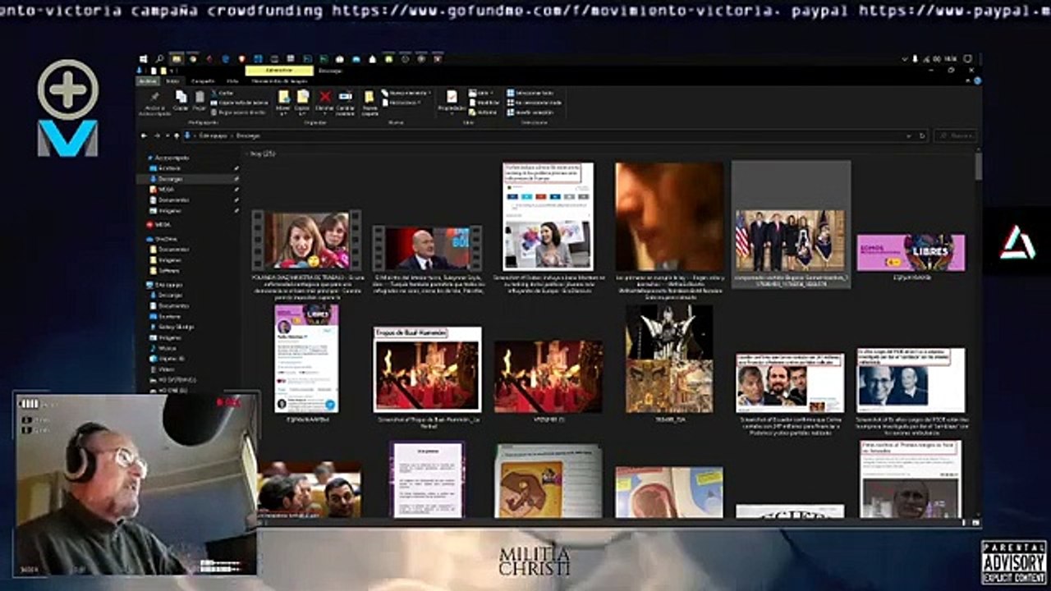Image resolution: width=1051 pixels, height=591 pixels.
Task: Click the Nueva carpeta icon
Action: pyautogui.click(x=369, y=97)
